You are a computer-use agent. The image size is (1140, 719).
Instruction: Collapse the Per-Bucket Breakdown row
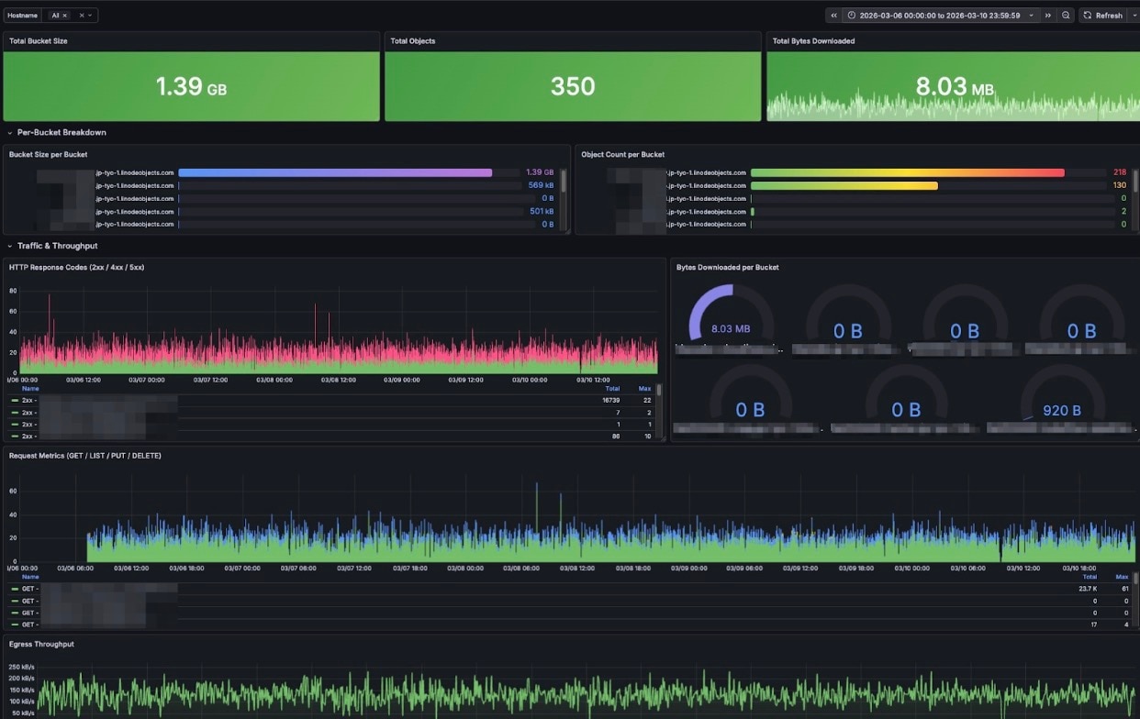[x=10, y=132]
